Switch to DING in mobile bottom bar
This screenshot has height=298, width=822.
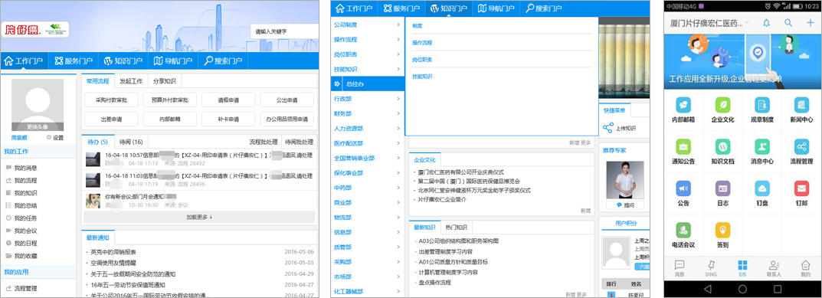(x=711, y=268)
